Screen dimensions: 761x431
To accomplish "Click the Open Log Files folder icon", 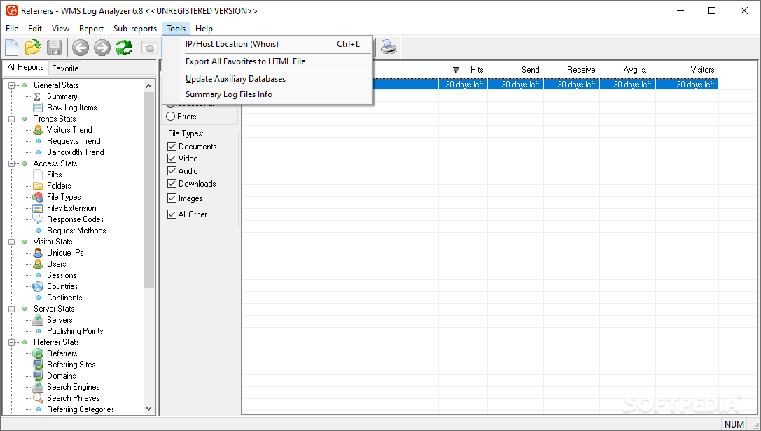I will pyautogui.click(x=32, y=48).
